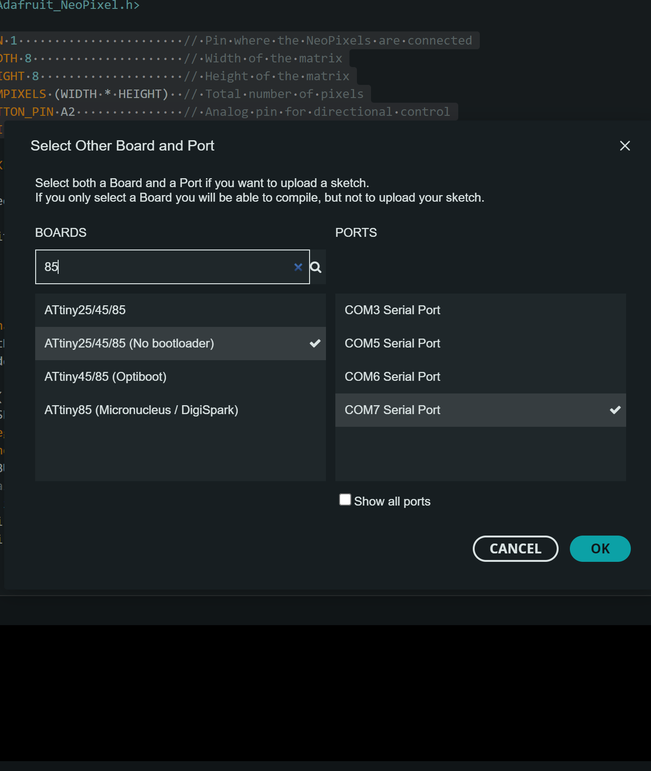This screenshot has height=771, width=651.
Task: Select COM5 Serial Port
Action: click(481, 343)
